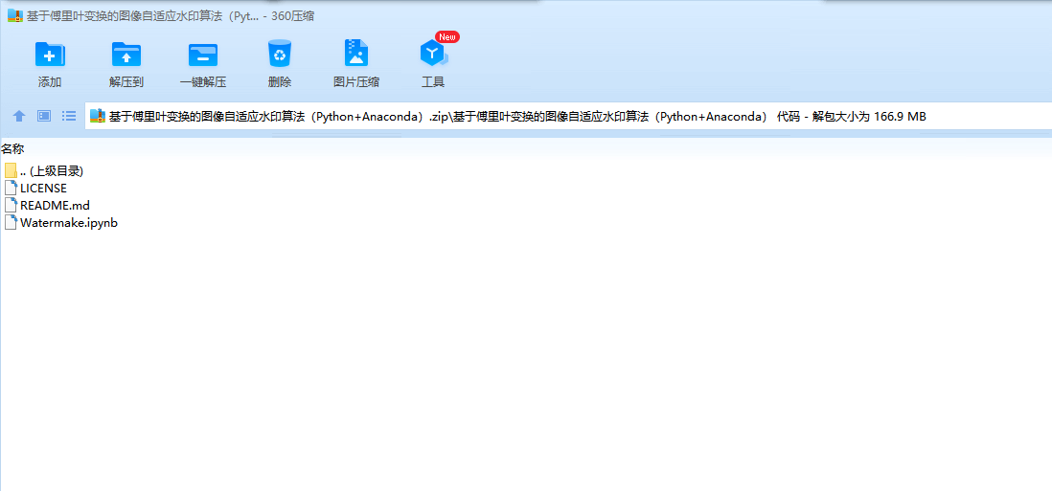The width and height of the screenshot is (1052, 491).
Task: Select the LICENSE file
Action: coord(35,189)
